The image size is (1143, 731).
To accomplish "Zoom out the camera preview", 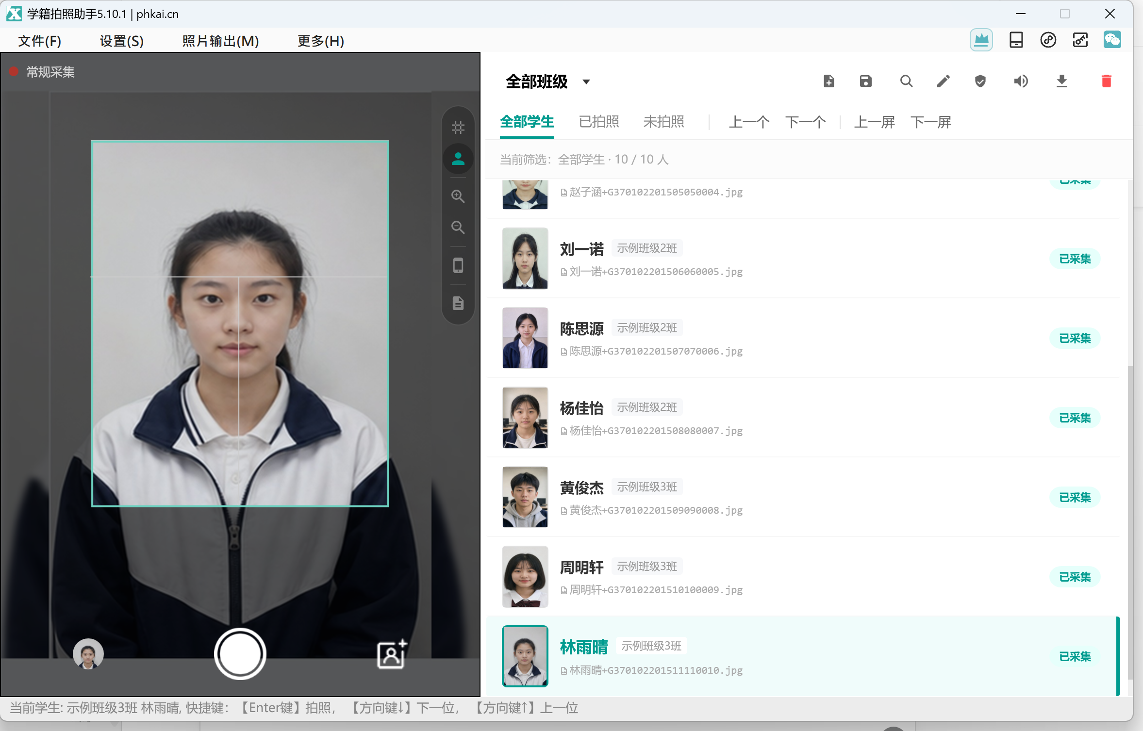I will (458, 227).
